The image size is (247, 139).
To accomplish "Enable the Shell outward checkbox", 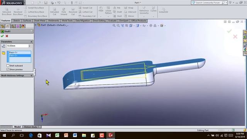I will pos(8,66).
